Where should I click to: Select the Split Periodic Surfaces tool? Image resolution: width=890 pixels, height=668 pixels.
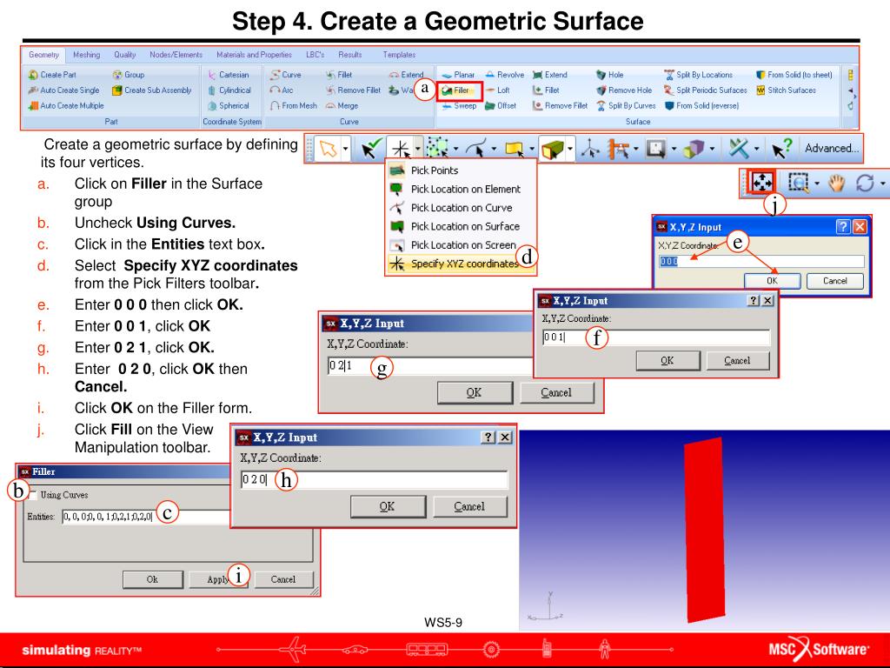pos(706,90)
